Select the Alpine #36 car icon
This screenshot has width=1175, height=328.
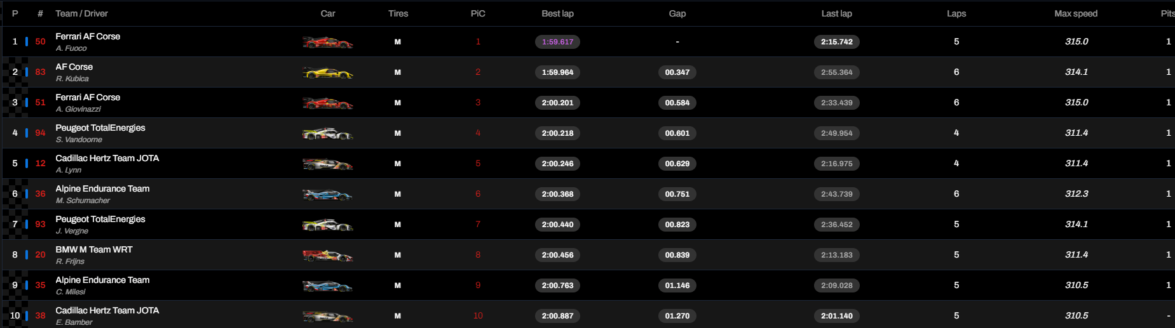[327, 195]
